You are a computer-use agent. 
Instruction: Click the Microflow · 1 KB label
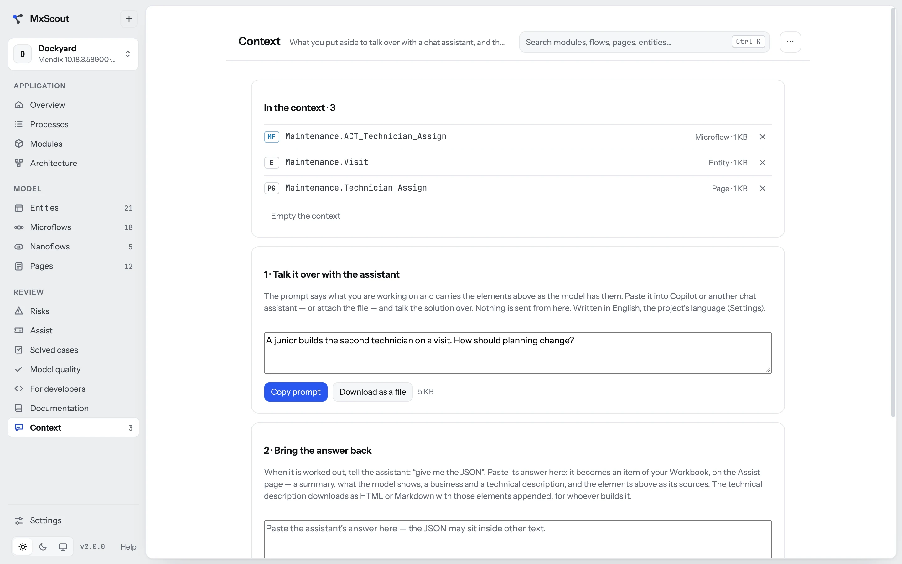pyautogui.click(x=721, y=137)
